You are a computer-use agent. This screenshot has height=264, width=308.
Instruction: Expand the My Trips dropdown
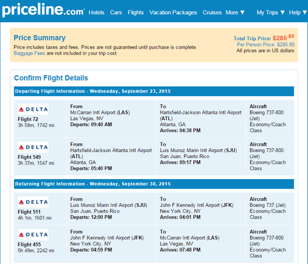point(270,12)
